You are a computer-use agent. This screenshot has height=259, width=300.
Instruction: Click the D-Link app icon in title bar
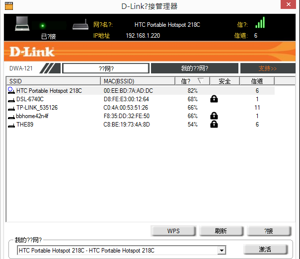9,6
